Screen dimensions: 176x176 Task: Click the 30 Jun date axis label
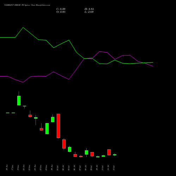52,168
